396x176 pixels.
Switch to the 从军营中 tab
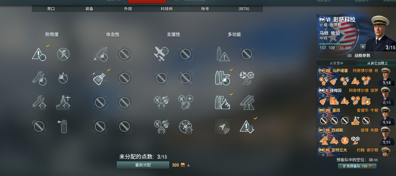pos(336,63)
